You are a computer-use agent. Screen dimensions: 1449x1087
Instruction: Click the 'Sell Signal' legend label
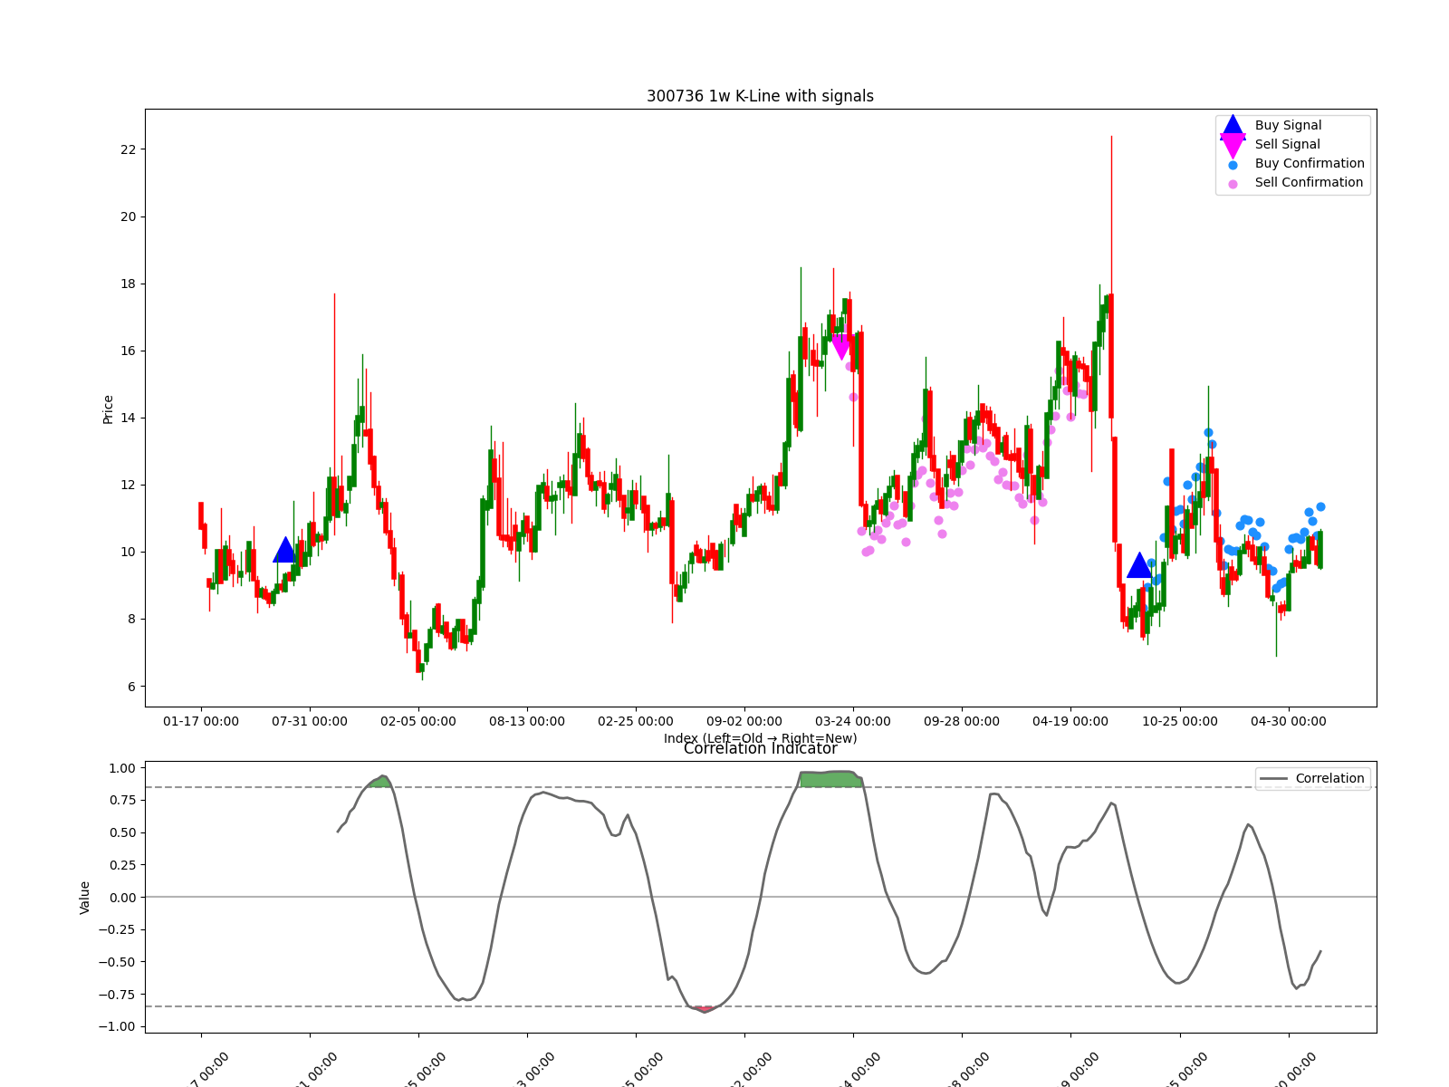(x=1287, y=145)
